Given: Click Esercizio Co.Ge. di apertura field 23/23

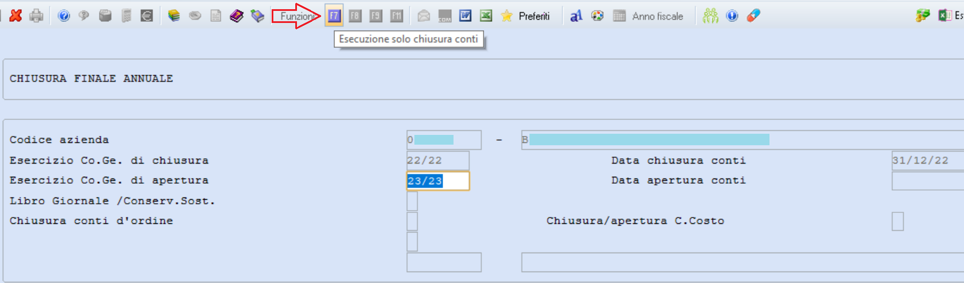Looking at the screenshot, I should [x=437, y=181].
